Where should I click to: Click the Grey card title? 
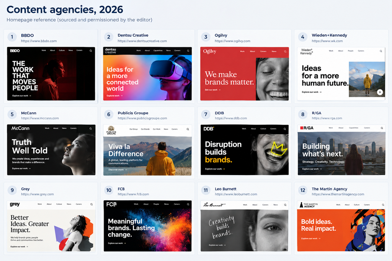(x=25, y=189)
